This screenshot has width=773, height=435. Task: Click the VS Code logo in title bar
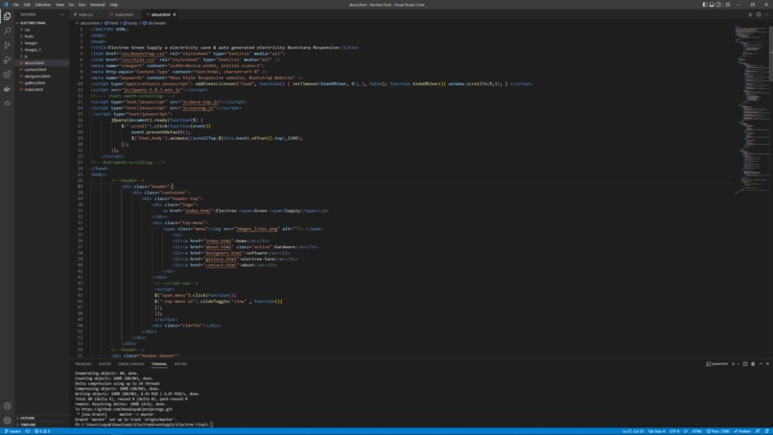[x=6, y=5]
